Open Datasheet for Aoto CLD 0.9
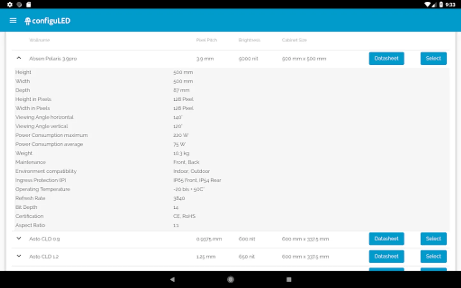The width and height of the screenshot is (461, 288). click(x=386, y=239)
